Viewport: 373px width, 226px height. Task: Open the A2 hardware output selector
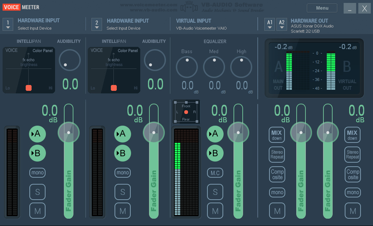pos(282,25)
